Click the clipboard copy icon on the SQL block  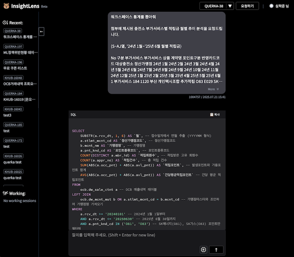point(211,115)
